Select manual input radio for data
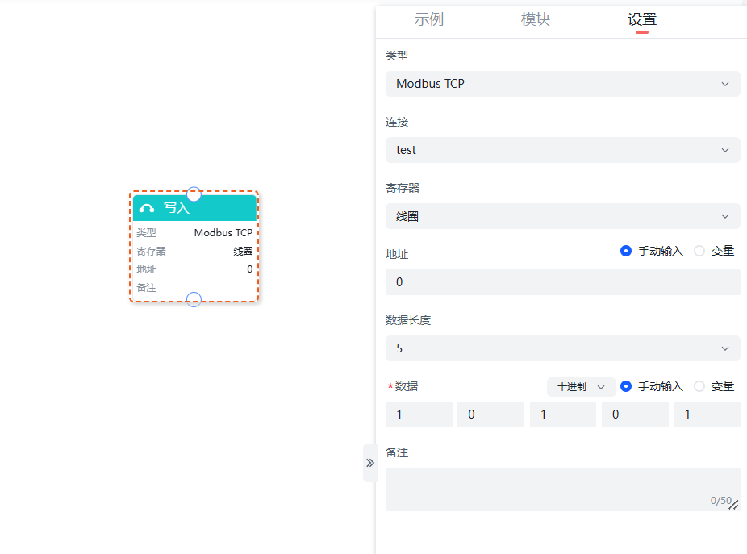This screenshot has height=554, width=747. point(626,386)
